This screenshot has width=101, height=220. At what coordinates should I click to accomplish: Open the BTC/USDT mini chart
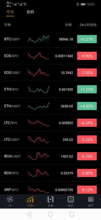(39, 39)
